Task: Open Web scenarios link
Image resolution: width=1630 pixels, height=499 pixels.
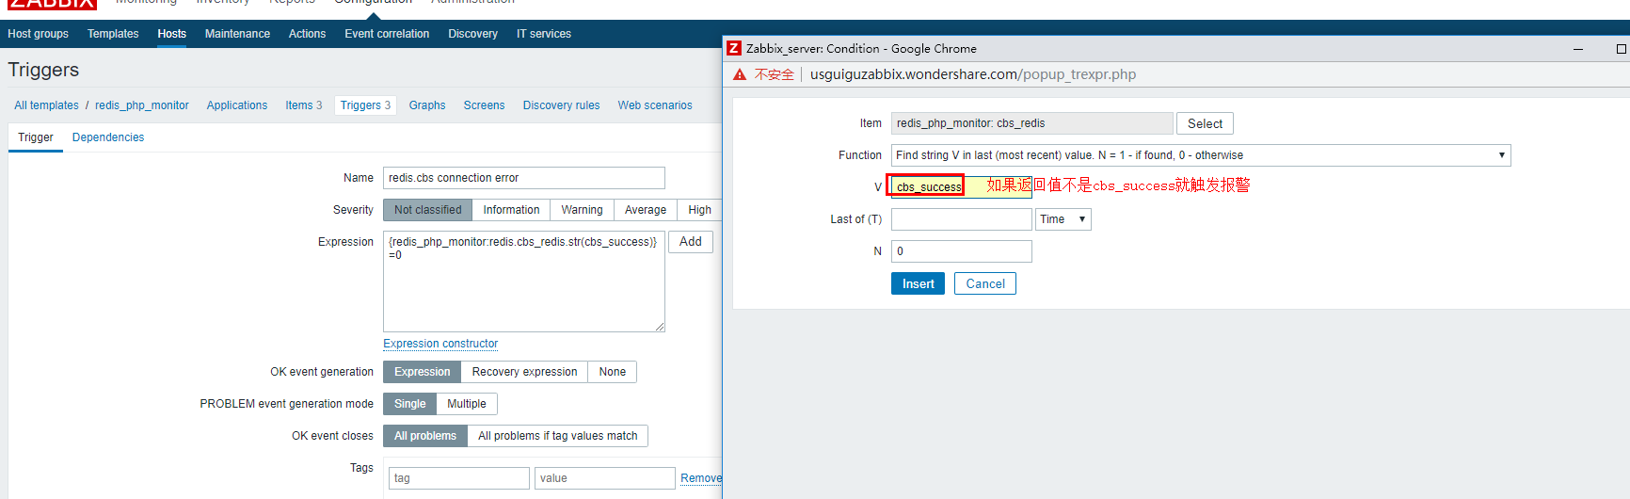Action: coord(655,105)
